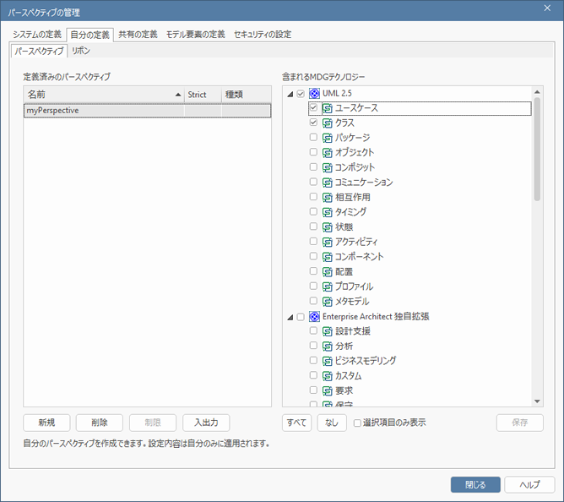Click the コミュニケーション item icon
The height and width of the screenshot is (502, 564).
click(x=328, y=183)
